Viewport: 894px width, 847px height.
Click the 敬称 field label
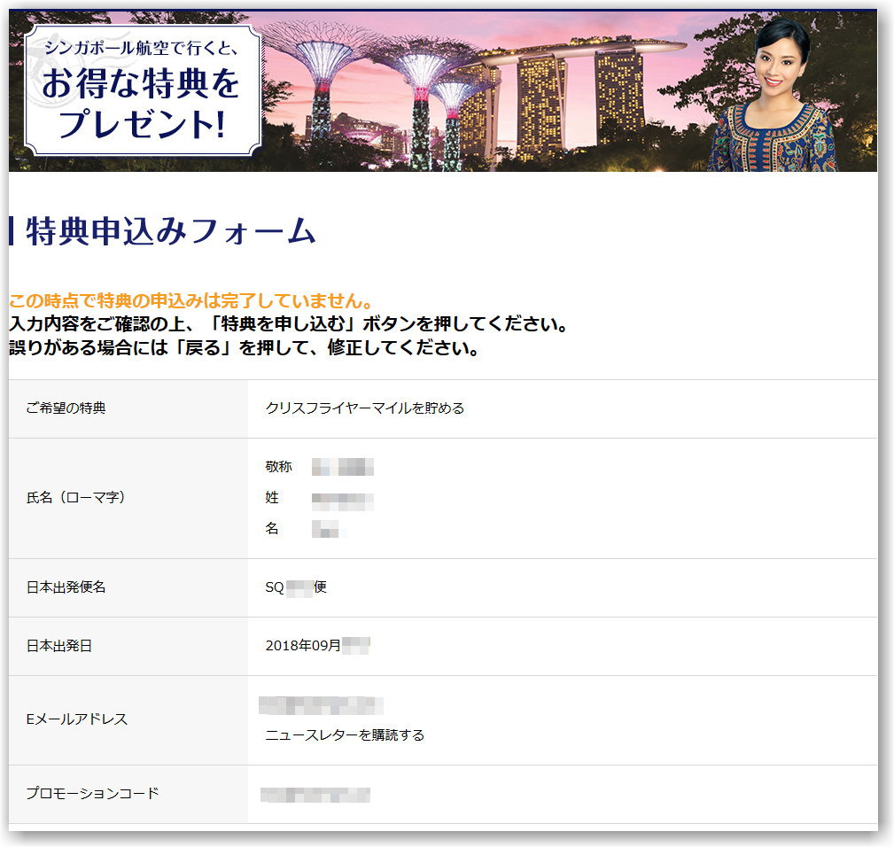coord(279,467)
